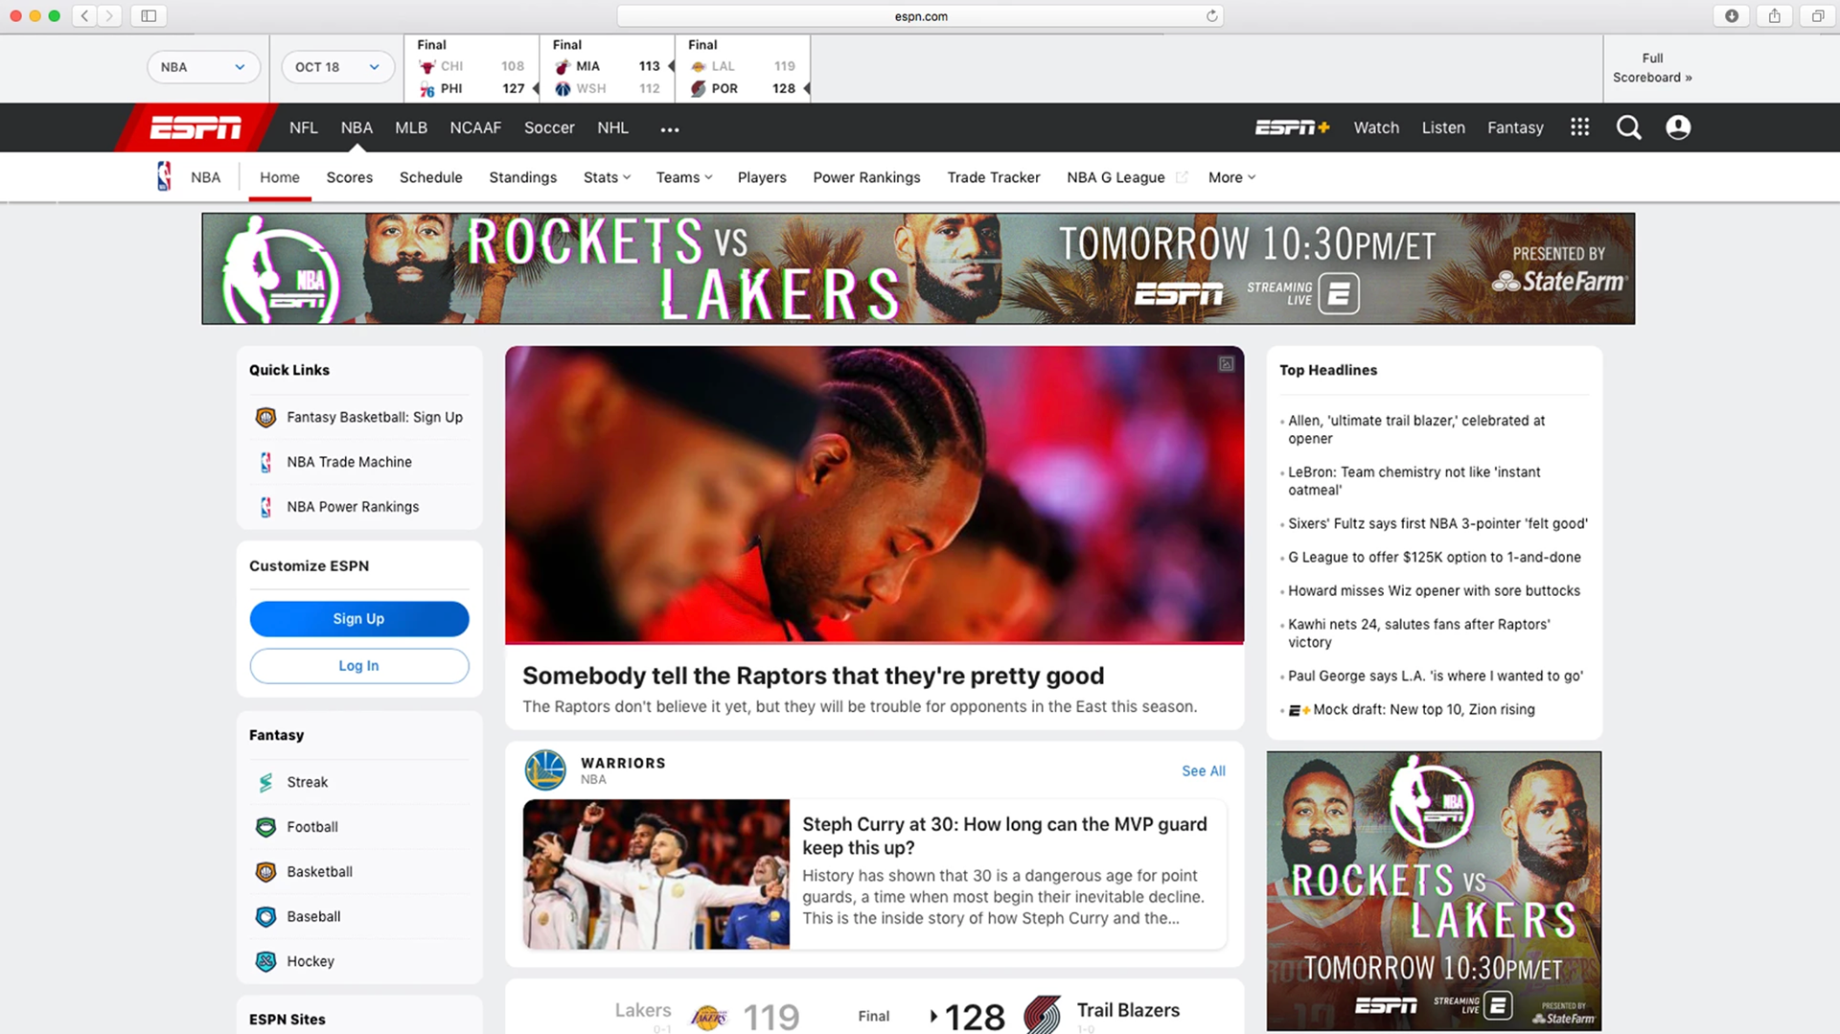Select Soccer in the top navigation
Screen dimensions: 1840x1034
(x=549, y=127)
